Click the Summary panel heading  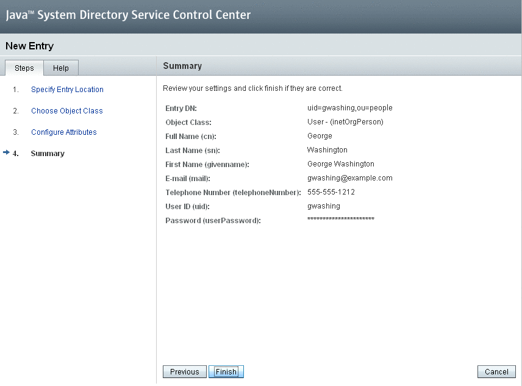[182, 66]
